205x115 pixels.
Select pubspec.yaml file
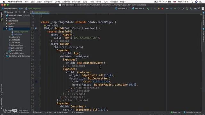[16, 48]
